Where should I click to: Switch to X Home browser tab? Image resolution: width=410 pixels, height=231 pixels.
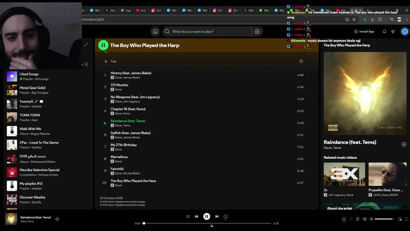click(x=111, y=10)
